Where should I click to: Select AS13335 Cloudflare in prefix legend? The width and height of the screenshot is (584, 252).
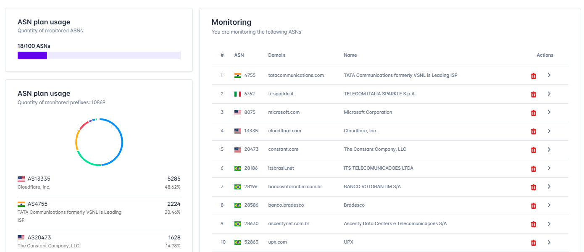click(x=99, y=183)
